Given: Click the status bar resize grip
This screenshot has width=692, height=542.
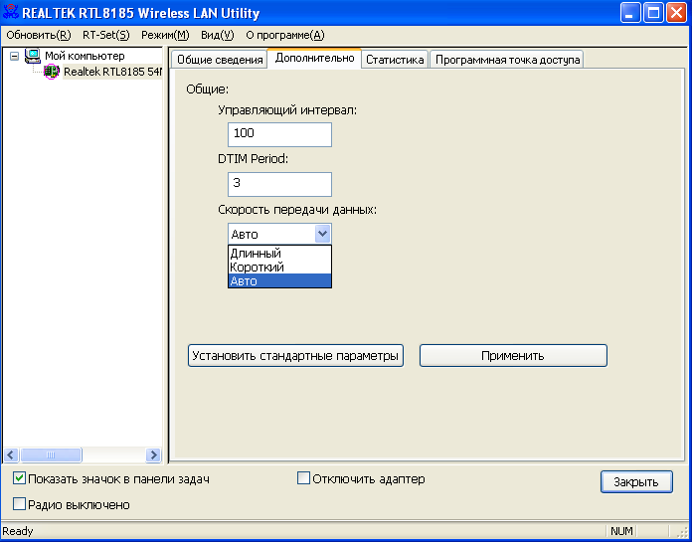Looking at the screenshot, I should [682, 531].
